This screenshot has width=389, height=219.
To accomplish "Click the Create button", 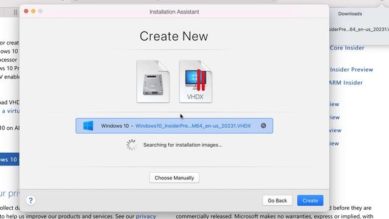I will (310, 200).
